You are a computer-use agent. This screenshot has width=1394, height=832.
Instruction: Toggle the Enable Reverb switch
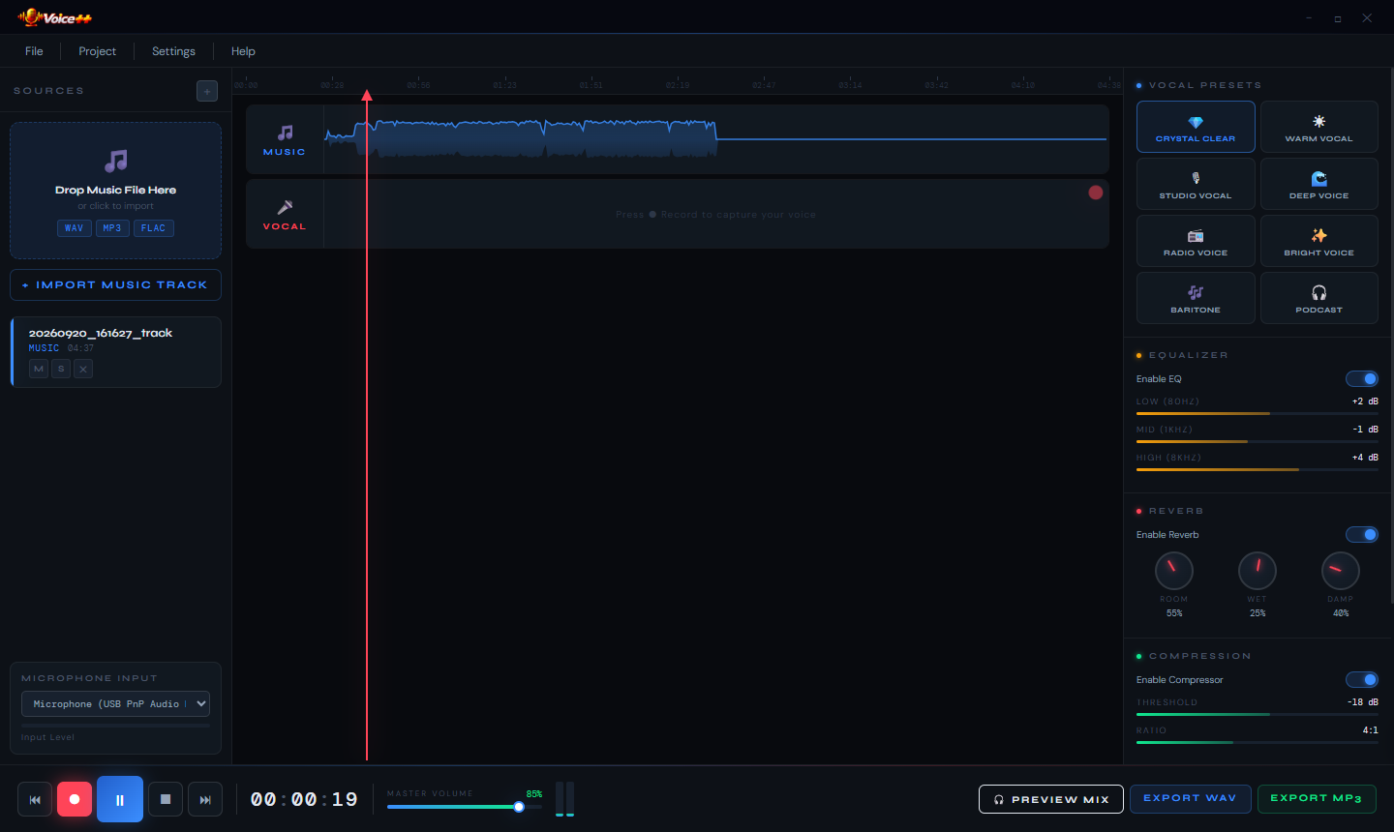(1362, 534)
